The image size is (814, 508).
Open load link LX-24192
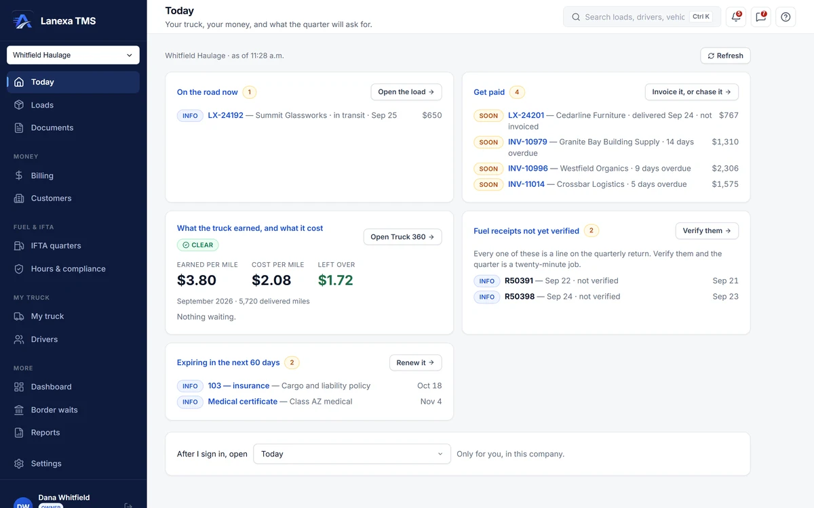[x=226, y=115]
